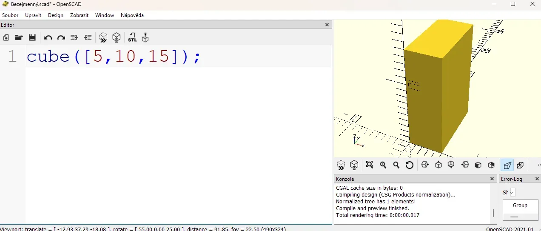Switch to the Left view
This screenshot has height=231, width=541.
(465, 165)
